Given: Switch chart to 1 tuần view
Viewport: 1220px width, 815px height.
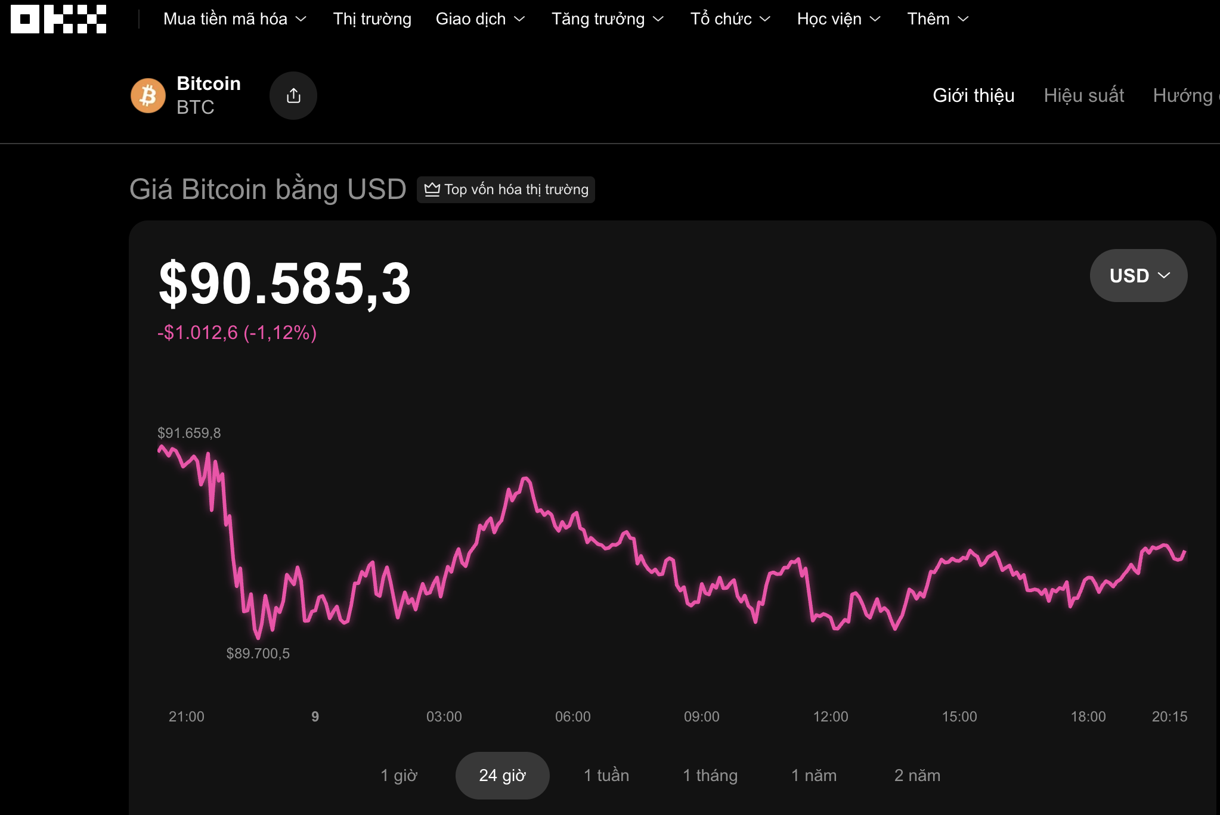Looking at the screenshot, I should click(x=606, y=775).
